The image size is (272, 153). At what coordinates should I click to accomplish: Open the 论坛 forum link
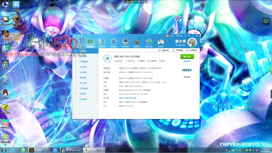pos(172,36)
